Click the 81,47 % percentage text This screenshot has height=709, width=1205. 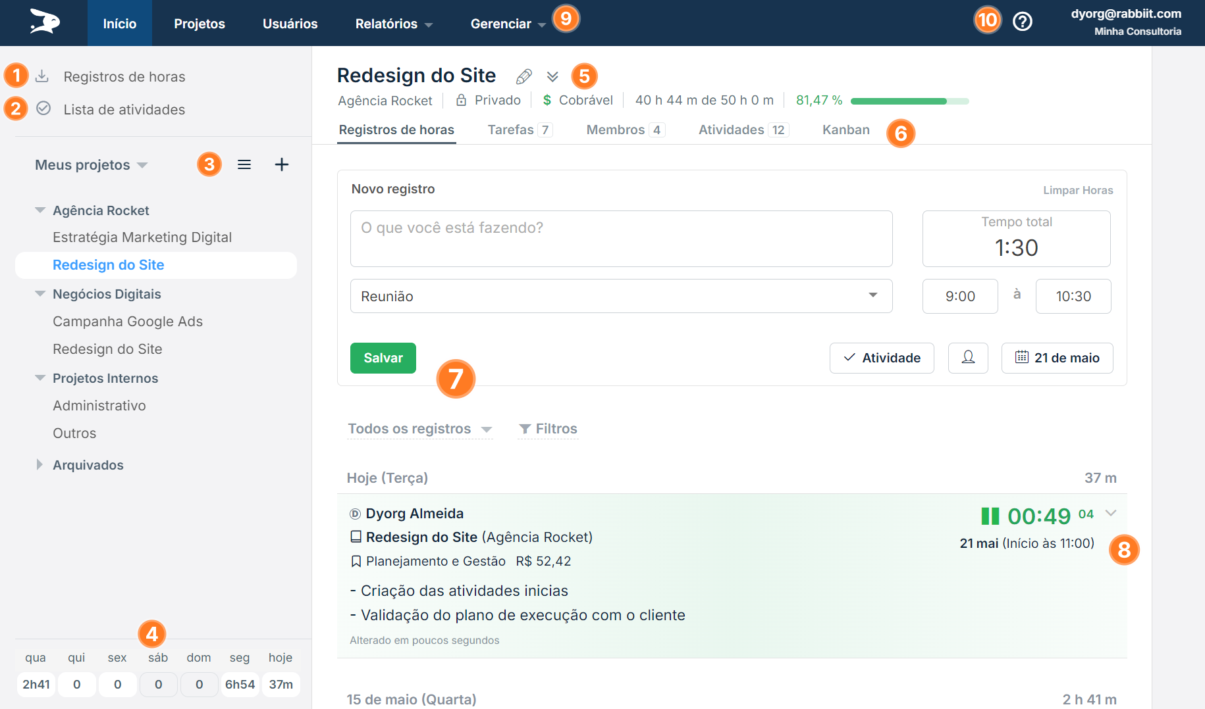(819, 100)
